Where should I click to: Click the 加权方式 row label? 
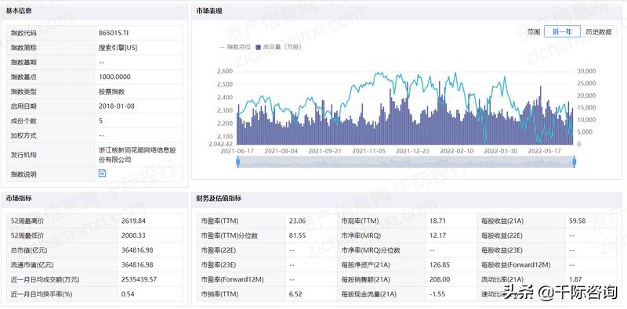[x=24, y=135]
